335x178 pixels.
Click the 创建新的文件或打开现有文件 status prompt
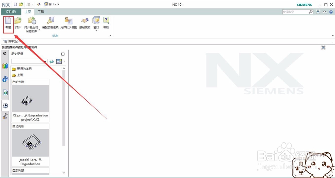point(19,48)
